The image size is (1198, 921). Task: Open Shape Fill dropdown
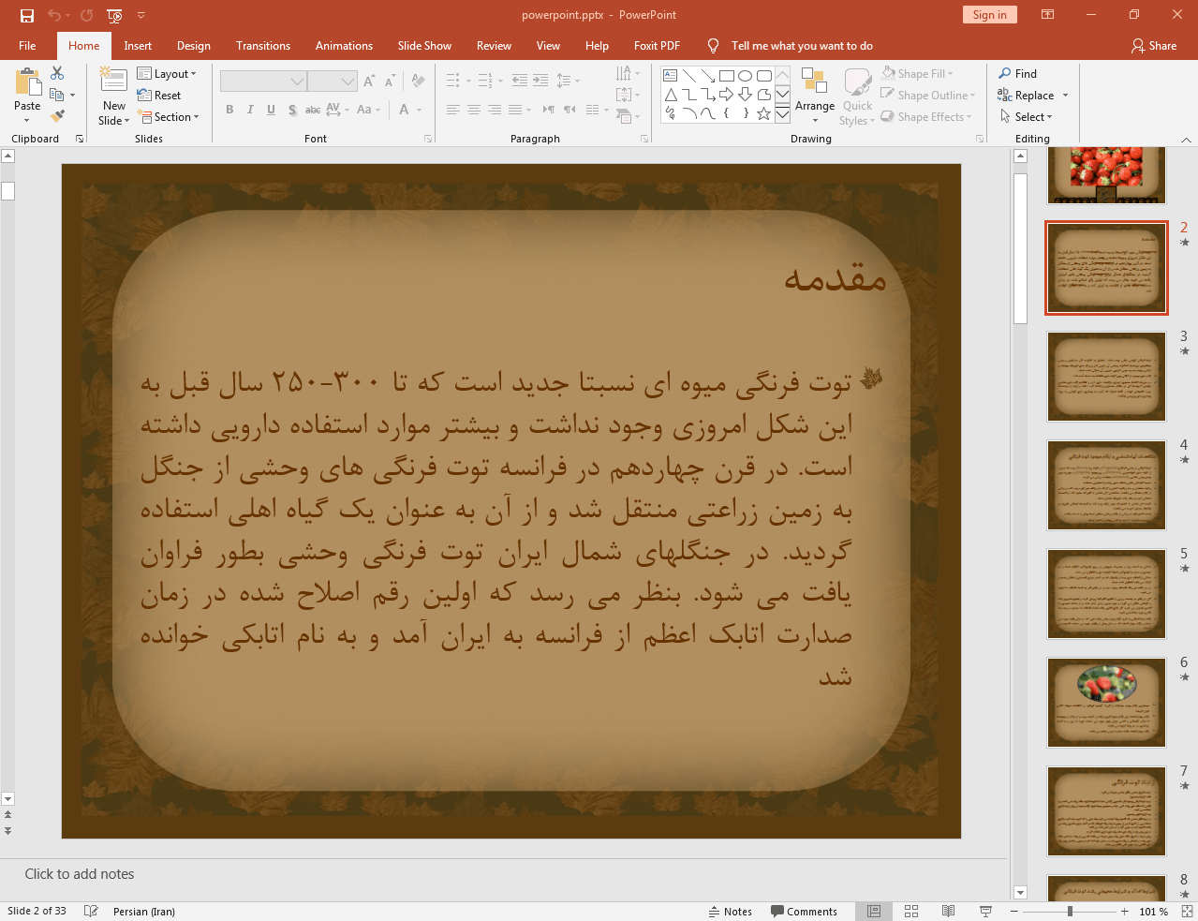(x=917, y=73)
